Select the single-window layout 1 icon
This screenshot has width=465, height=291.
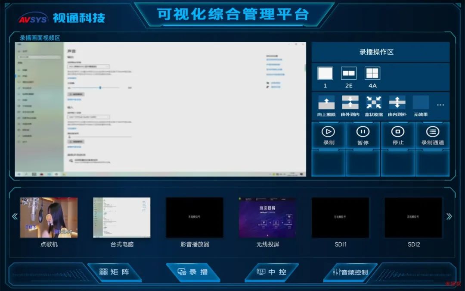(x=325, y=73)
